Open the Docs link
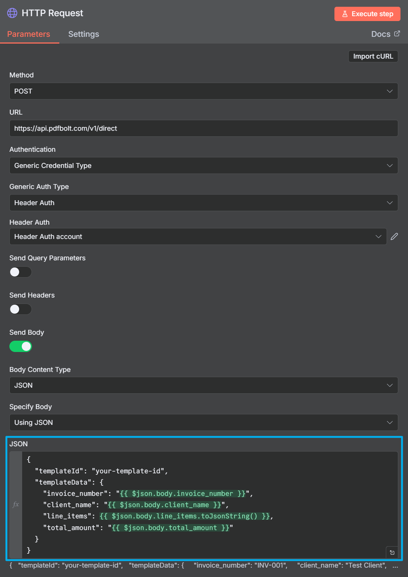Viewport: 408px width, 577px height. 380,33
